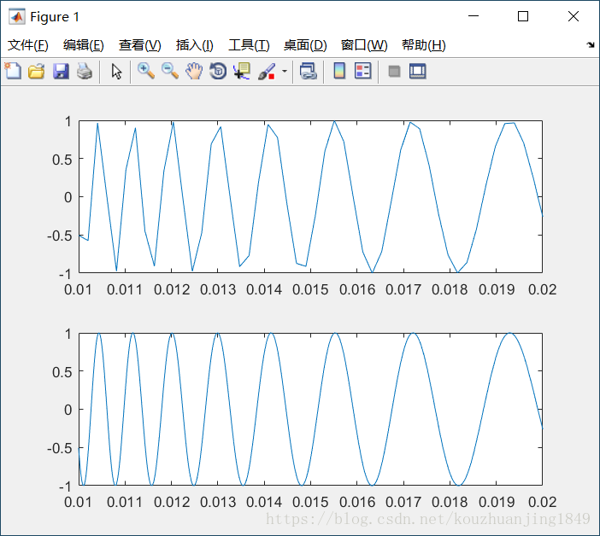Click the Show Plot Tools and Dock icon
The image size is (600, 536).
pyautogui.click(x=417, y=72)
